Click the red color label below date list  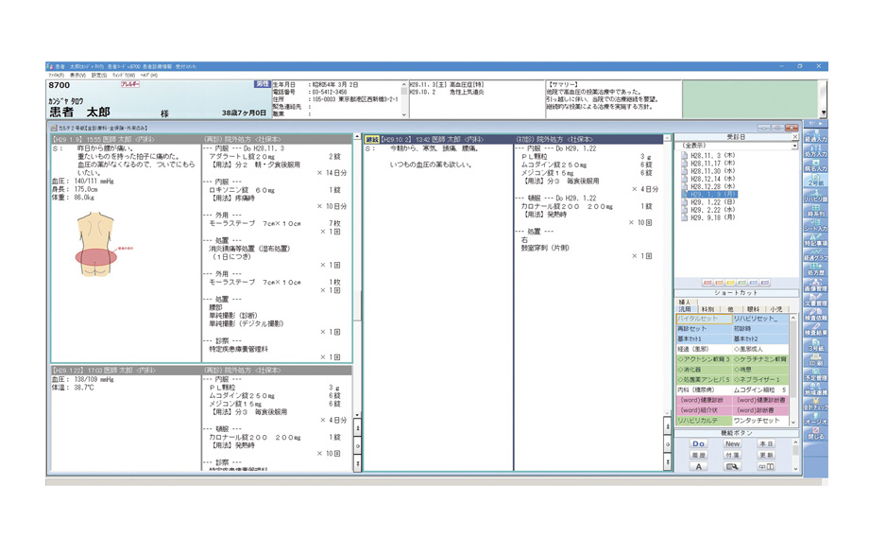pos(709,282)
